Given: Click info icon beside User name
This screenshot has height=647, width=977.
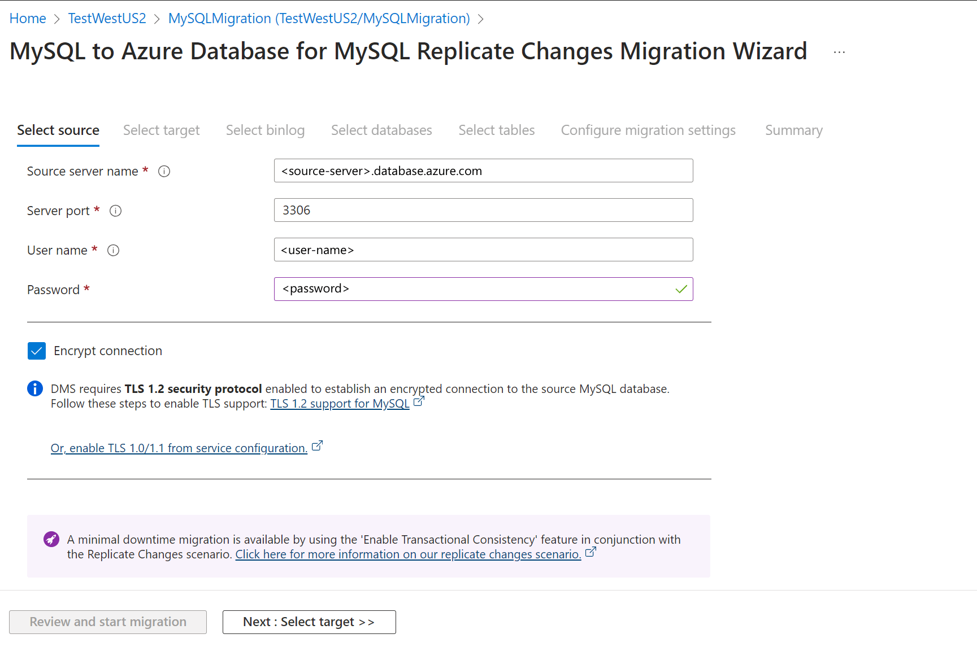Looking at the screenshot, I should tap(113, 250).
